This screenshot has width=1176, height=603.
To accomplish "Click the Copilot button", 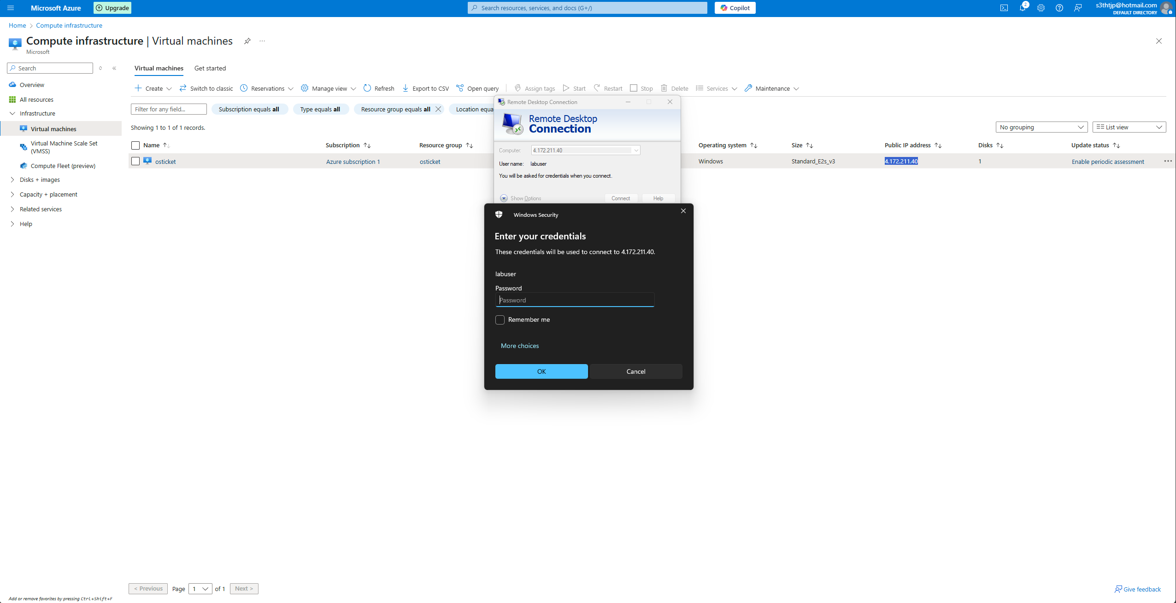I will (735, 8).
